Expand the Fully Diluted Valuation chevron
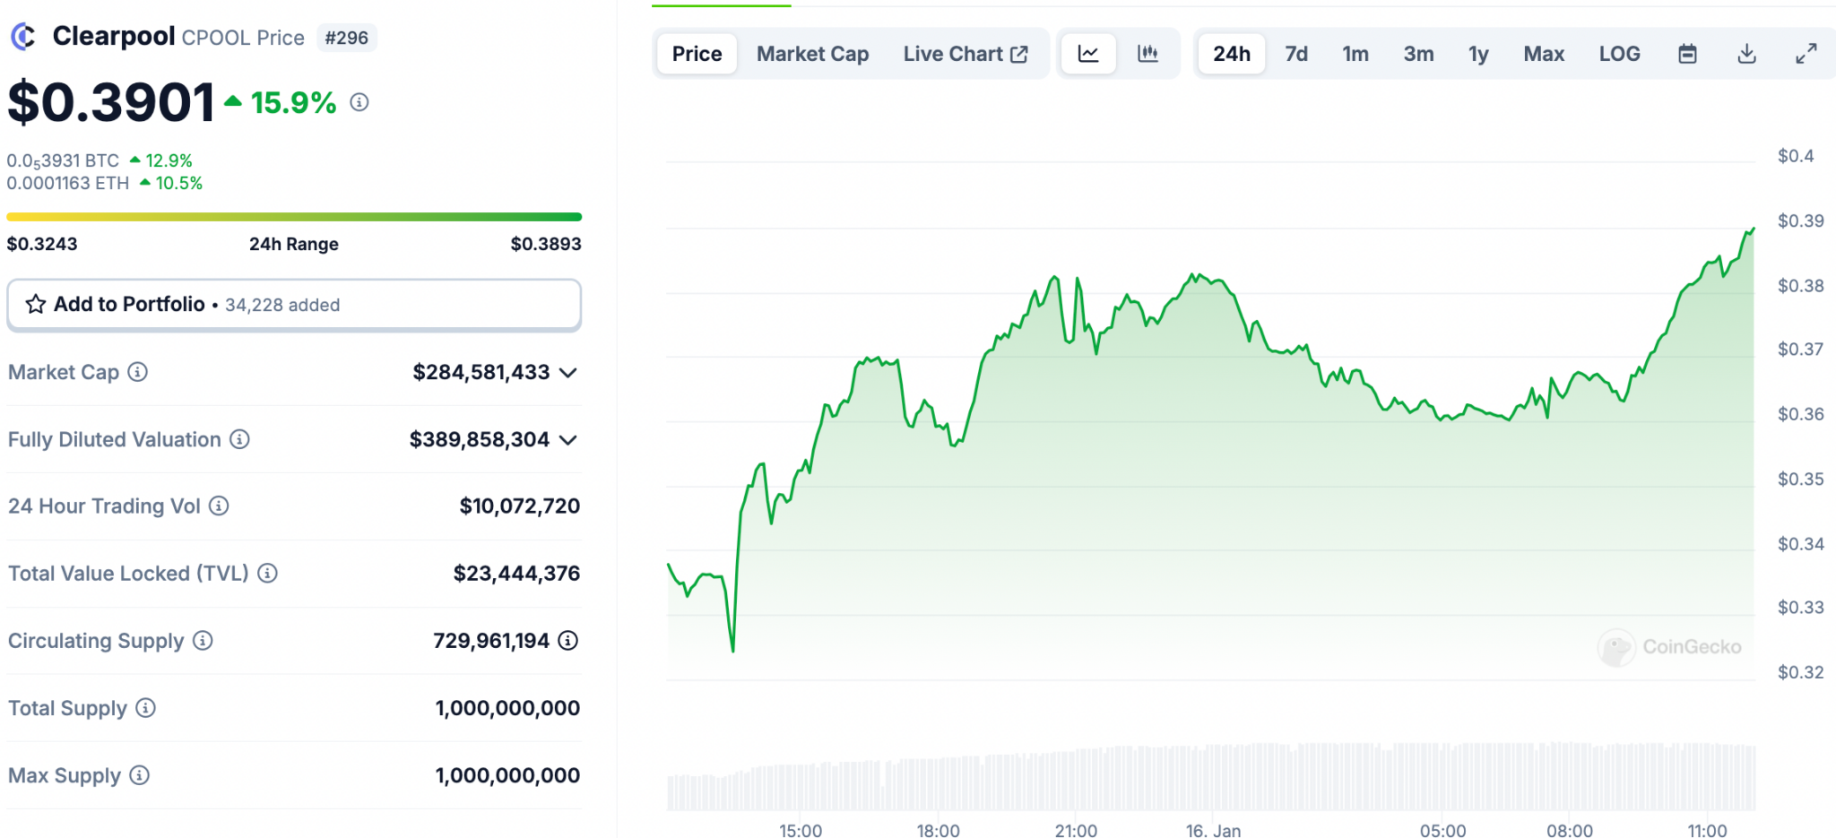 (567, 440)
